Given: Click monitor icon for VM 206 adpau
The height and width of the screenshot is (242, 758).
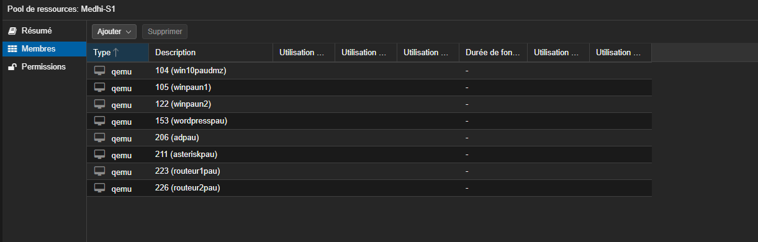Looking at the screenshot, I should tap(99, 138).
